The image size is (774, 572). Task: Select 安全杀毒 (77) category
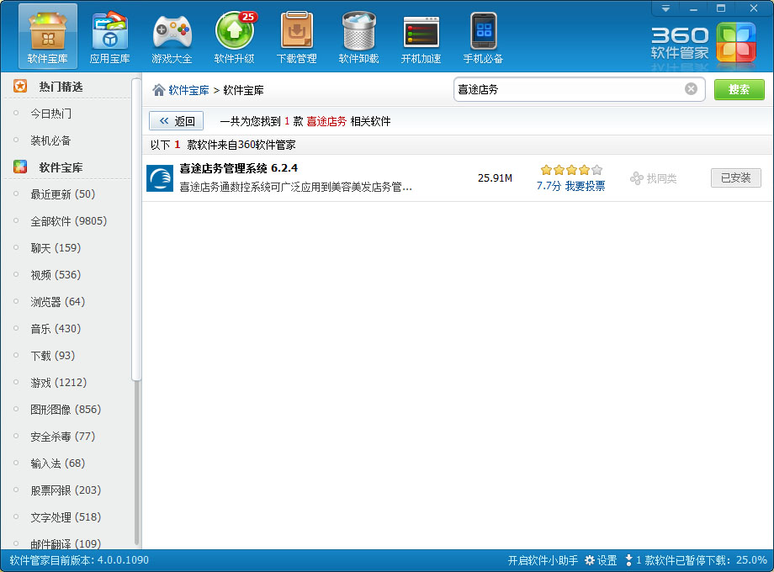pos(63,437)
